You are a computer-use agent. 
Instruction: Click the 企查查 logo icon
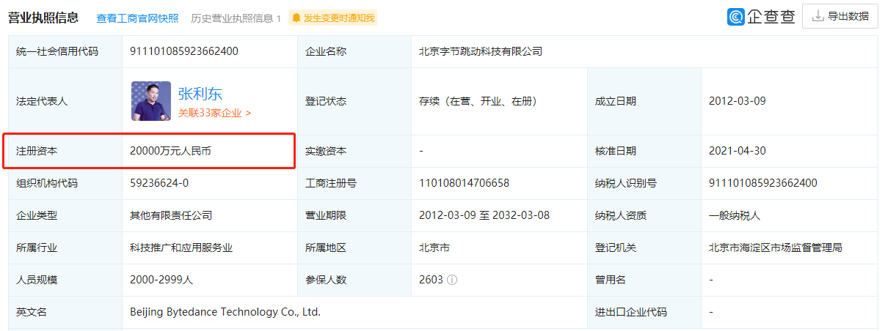click(736, 16)
